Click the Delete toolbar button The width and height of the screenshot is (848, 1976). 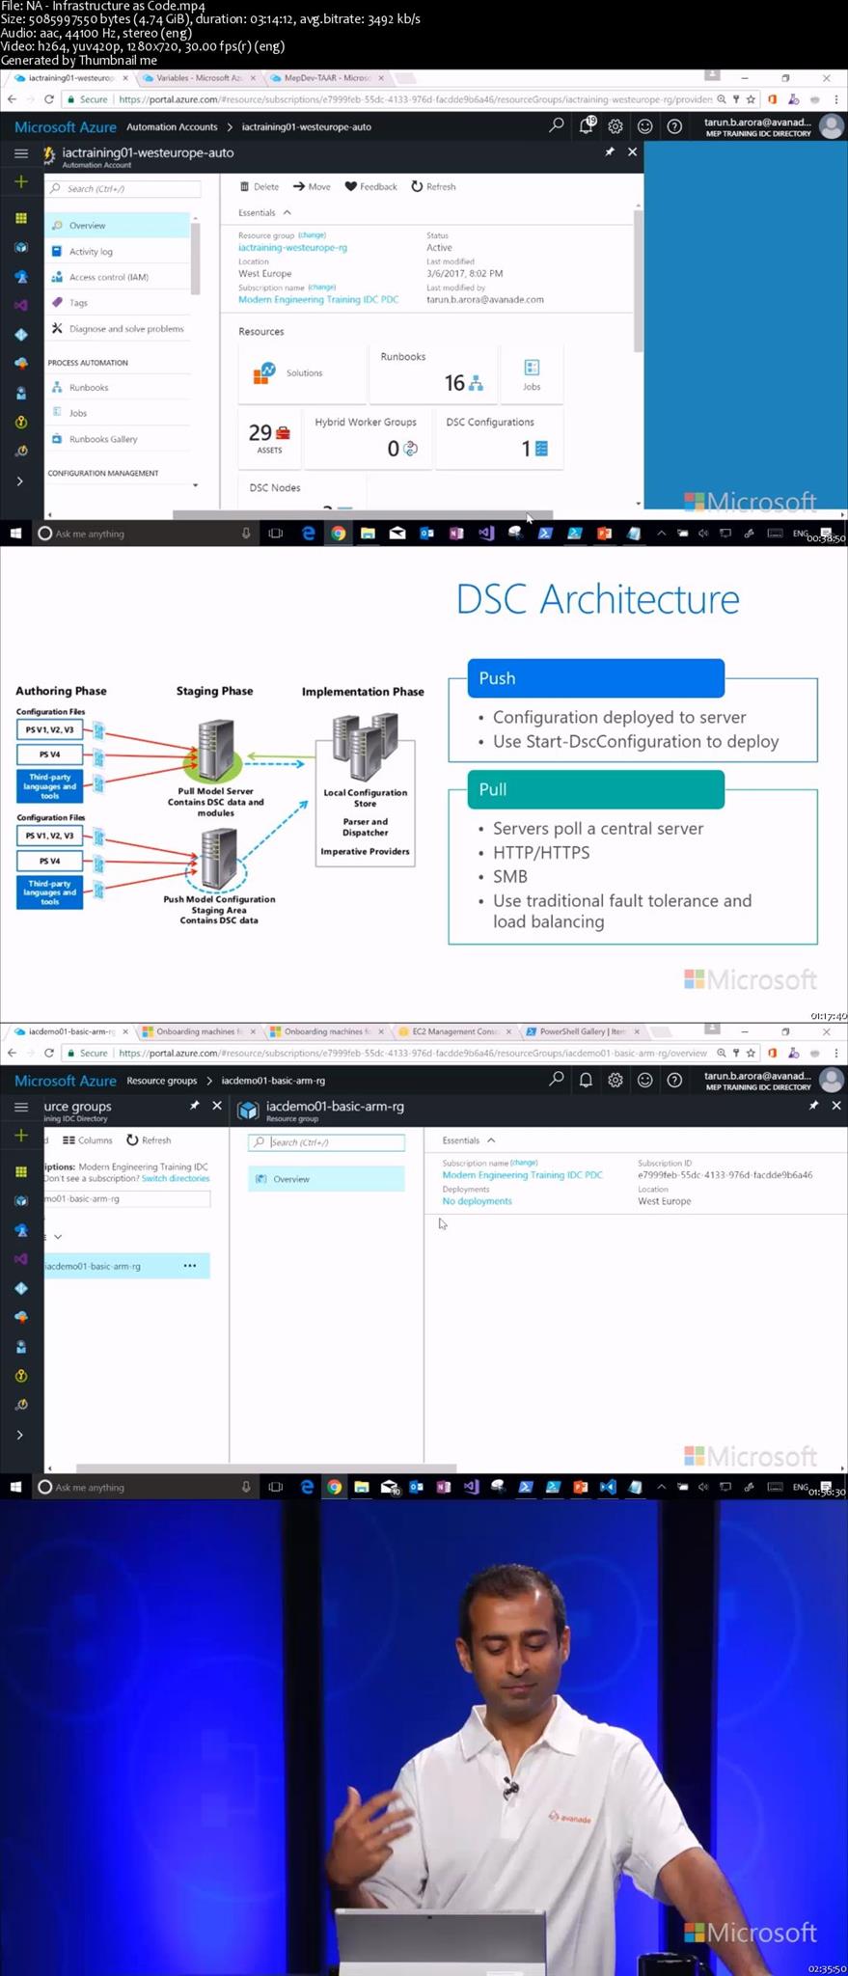coord(260,186)
